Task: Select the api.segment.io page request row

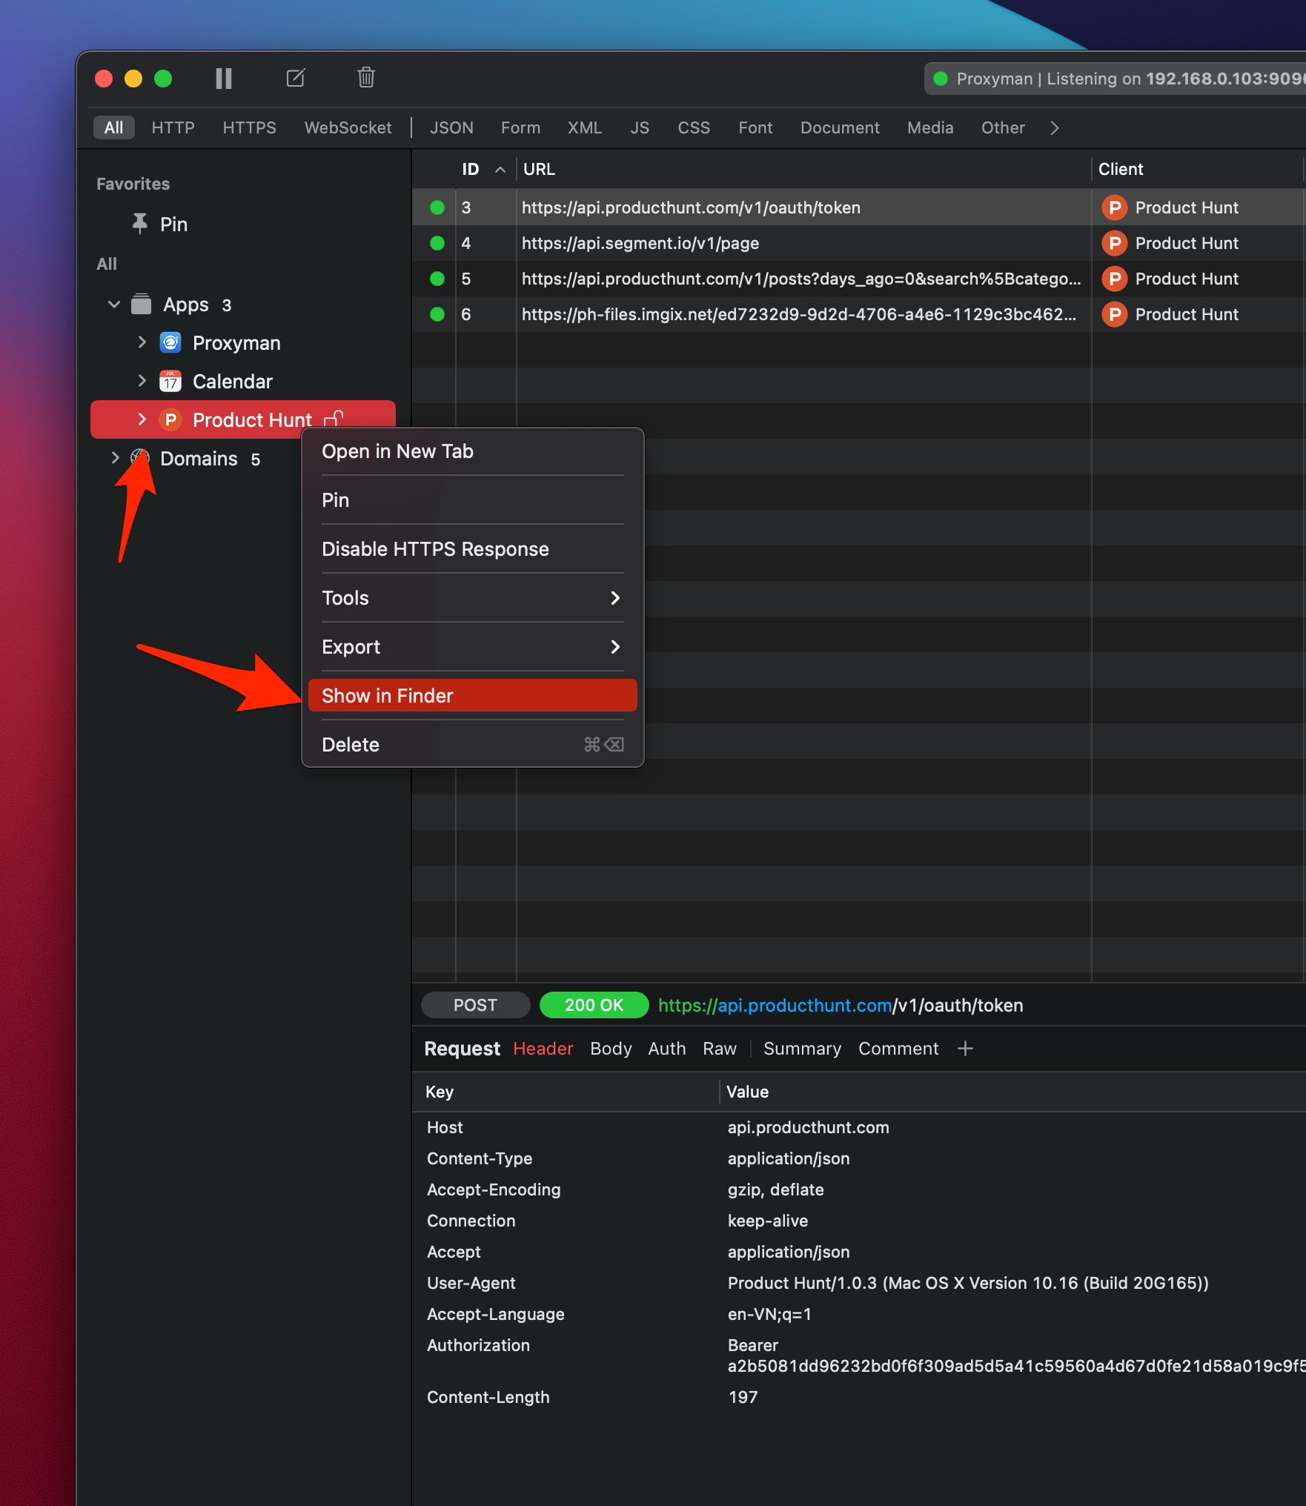Action: [858, 243]
